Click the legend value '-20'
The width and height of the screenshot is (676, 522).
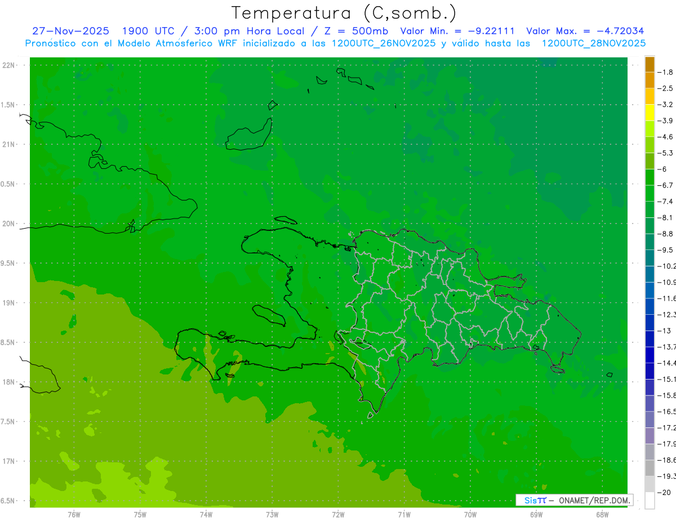click(663, 492)
